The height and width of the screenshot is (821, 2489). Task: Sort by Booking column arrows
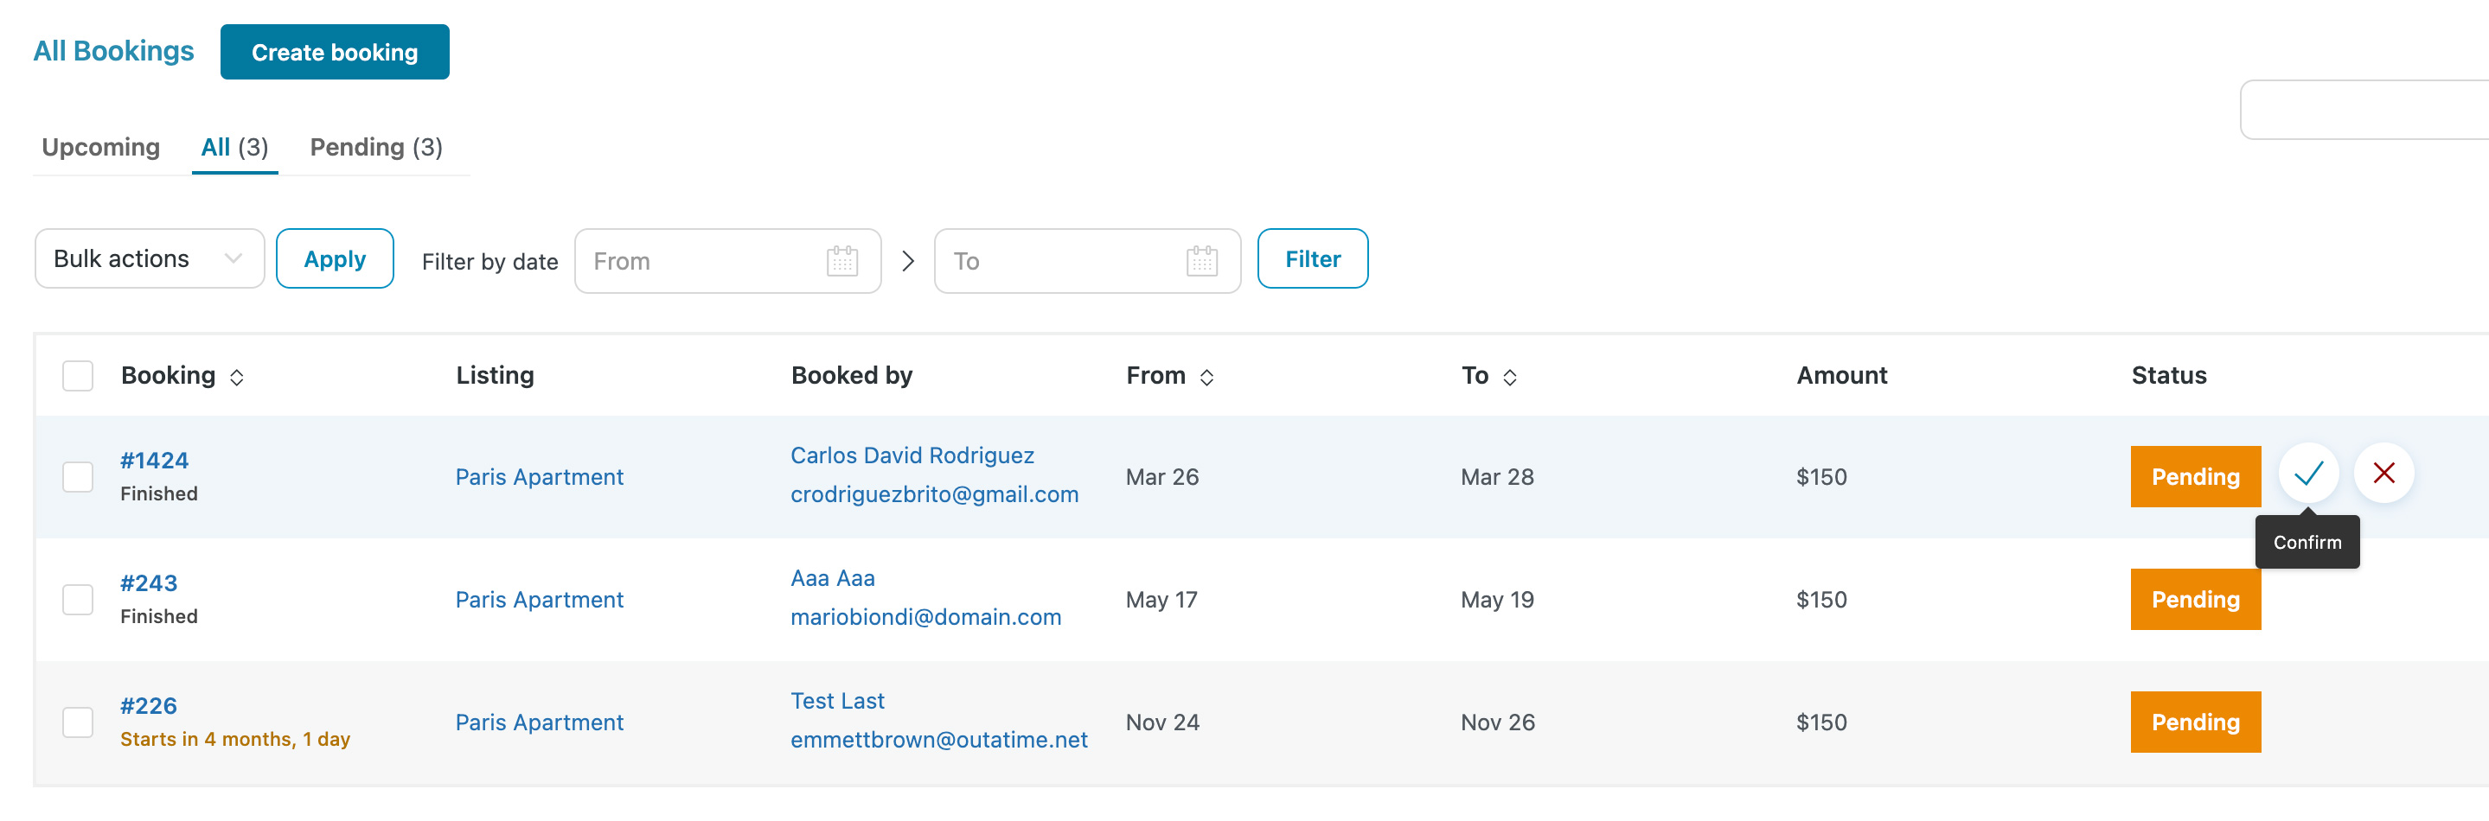tap(237, 378)
